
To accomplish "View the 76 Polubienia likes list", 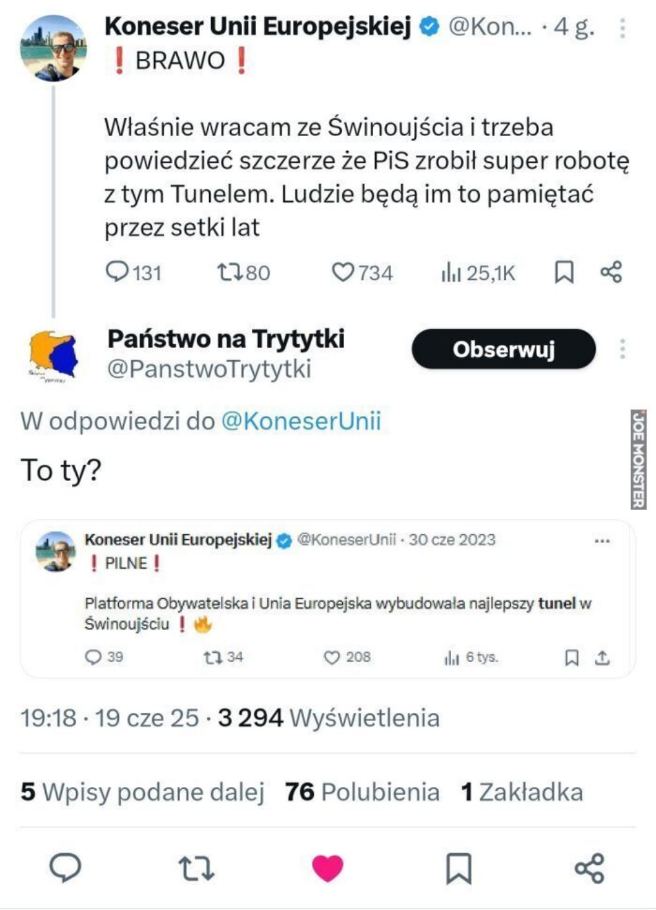I will (362, 792).
